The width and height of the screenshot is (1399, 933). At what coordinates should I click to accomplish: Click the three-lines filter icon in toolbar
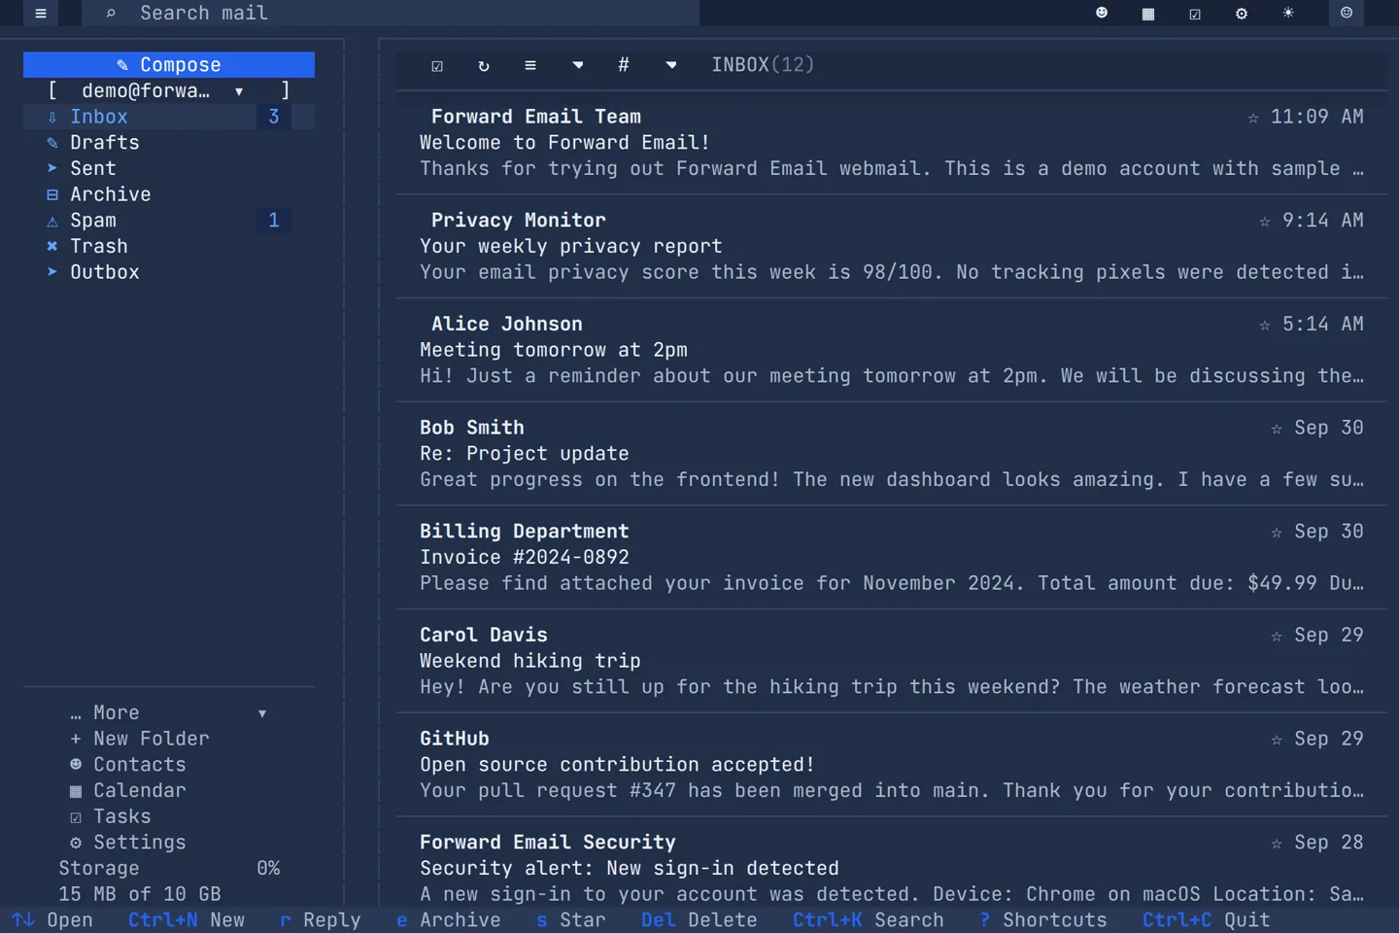point(530,65)
